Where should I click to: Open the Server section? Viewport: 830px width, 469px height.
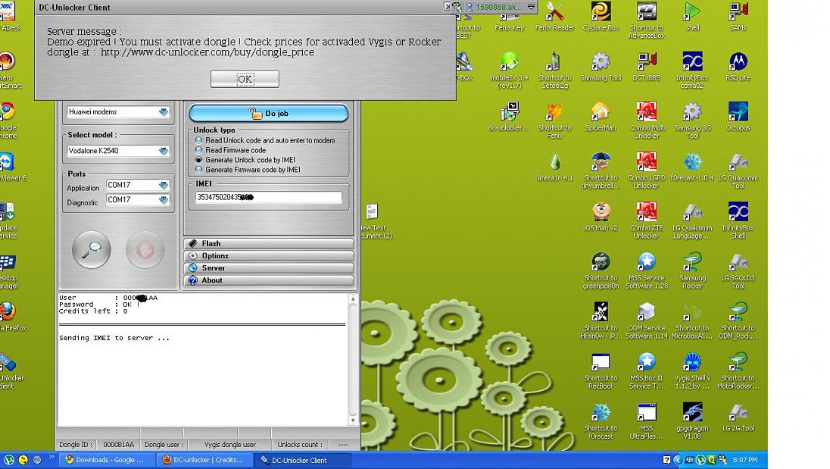[268, 268]
